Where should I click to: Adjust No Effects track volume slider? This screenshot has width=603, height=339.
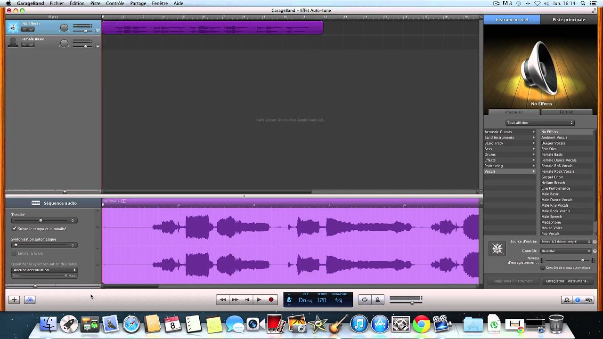click(x=85, y=31)
